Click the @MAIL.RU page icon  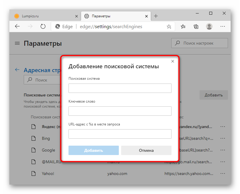pyautogui.click(x=34, y=162)
